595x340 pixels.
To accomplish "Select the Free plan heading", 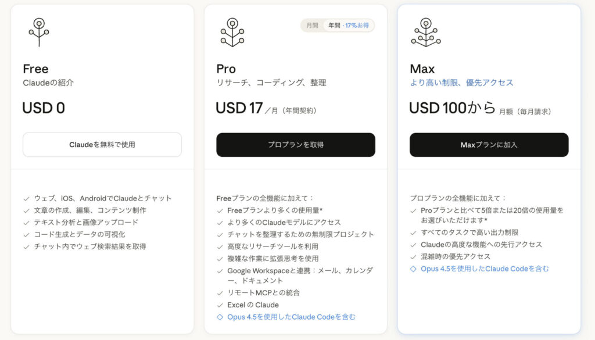I will click(35, 69).
